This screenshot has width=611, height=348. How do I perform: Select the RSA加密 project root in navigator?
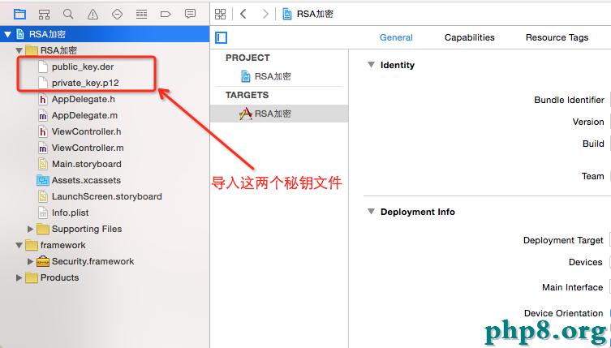click(105, 34)
